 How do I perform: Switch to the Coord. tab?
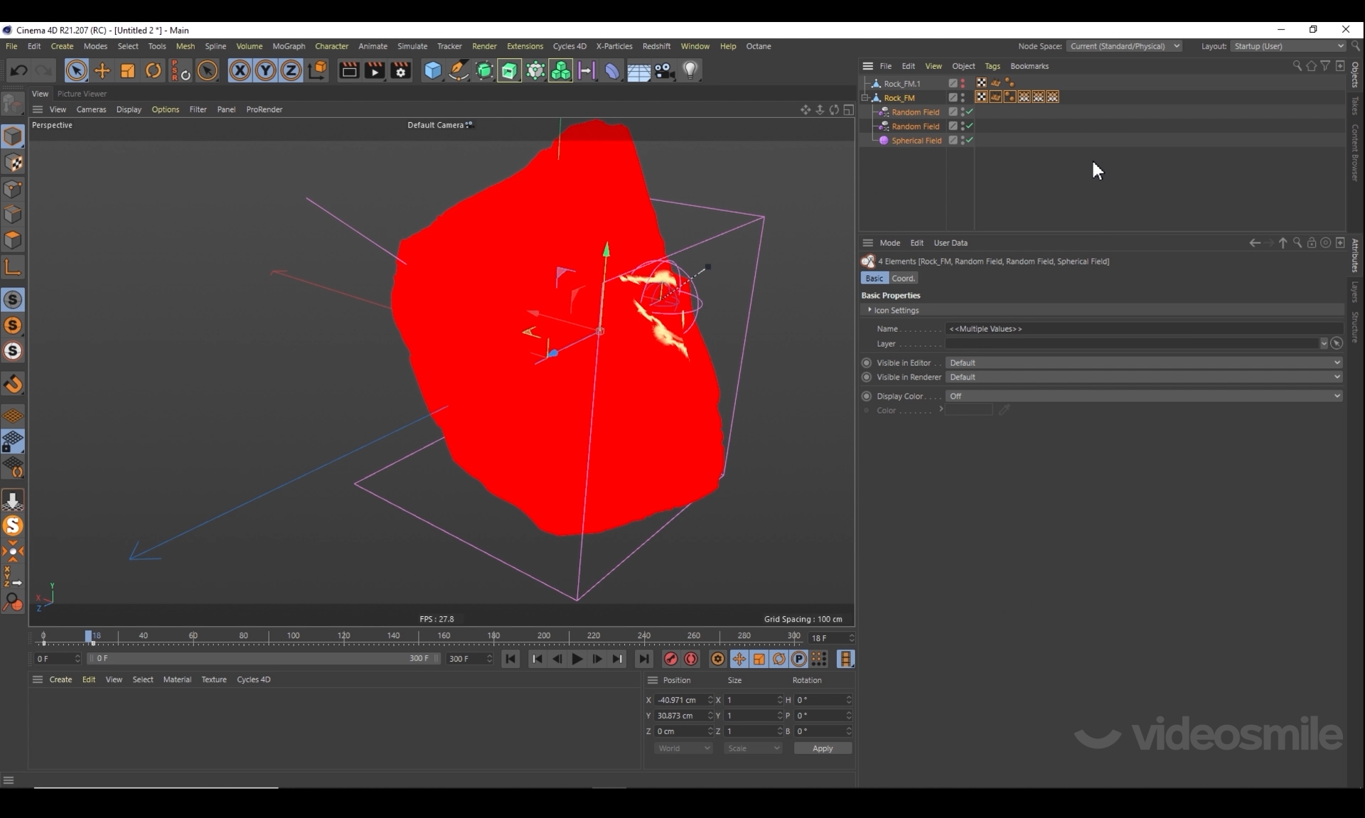click(903, 278)
